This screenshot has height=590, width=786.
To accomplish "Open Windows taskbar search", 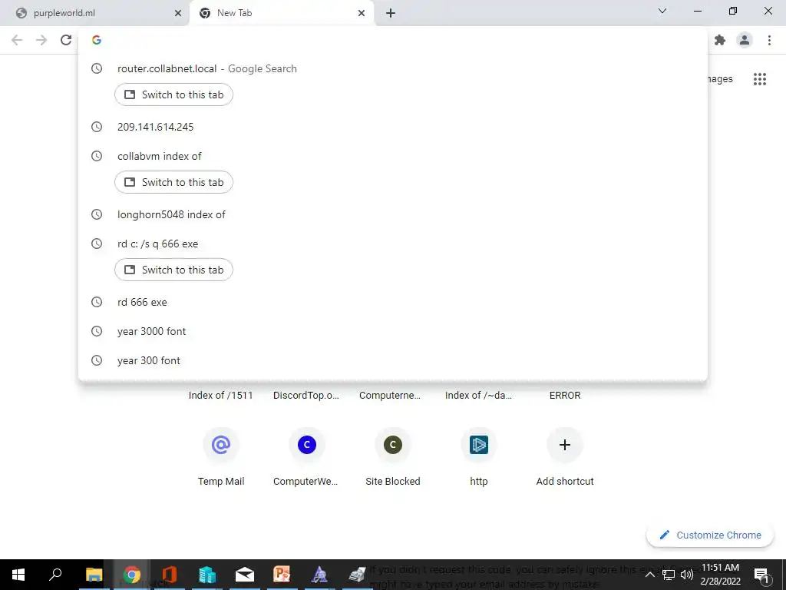I will pos(55,575).
